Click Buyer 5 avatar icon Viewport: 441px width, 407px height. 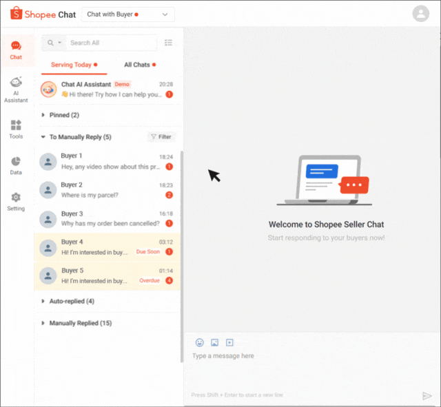click(x=48, y=275)
